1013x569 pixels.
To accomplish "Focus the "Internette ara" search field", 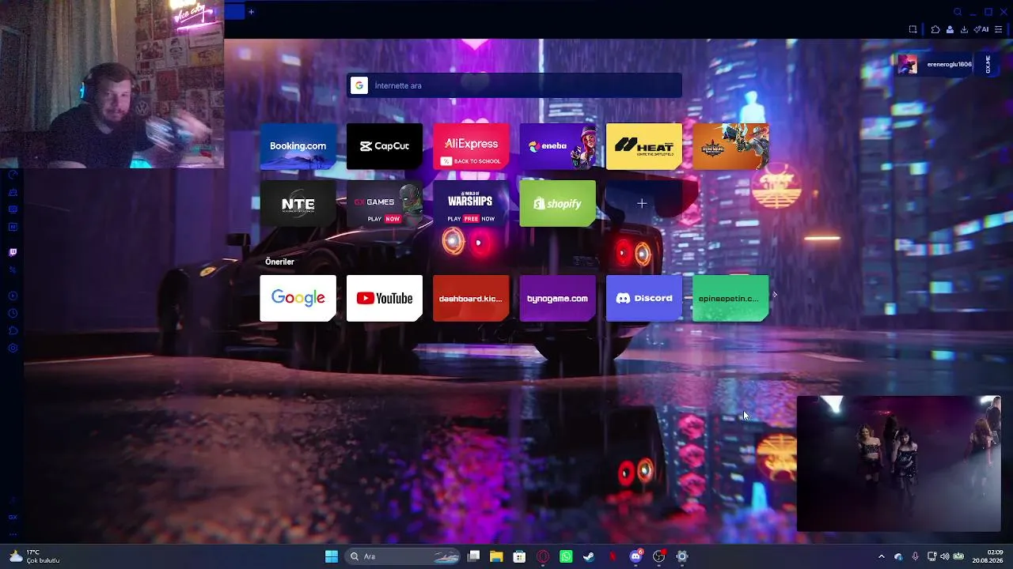I will tap(514, 85).
